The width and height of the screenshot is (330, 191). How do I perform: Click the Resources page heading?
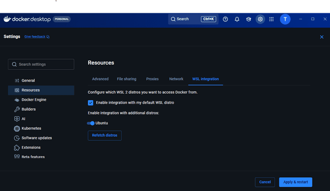point(101,63)
